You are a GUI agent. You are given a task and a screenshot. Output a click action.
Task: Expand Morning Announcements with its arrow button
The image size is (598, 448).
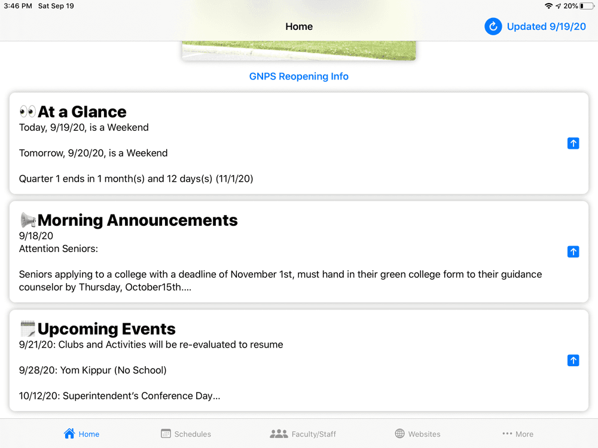pos(573,252)
